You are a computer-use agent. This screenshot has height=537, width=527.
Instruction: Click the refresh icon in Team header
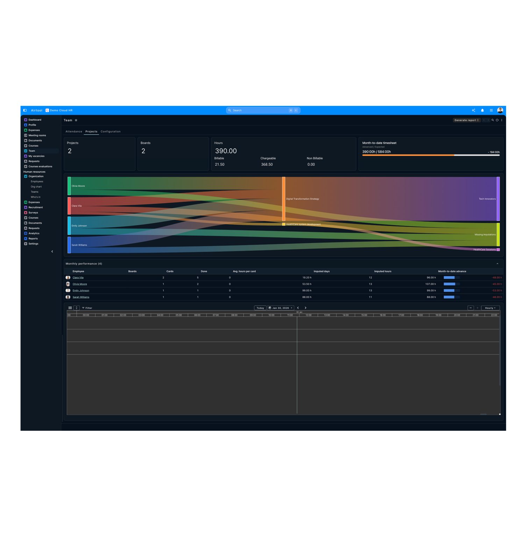point(497,120)
